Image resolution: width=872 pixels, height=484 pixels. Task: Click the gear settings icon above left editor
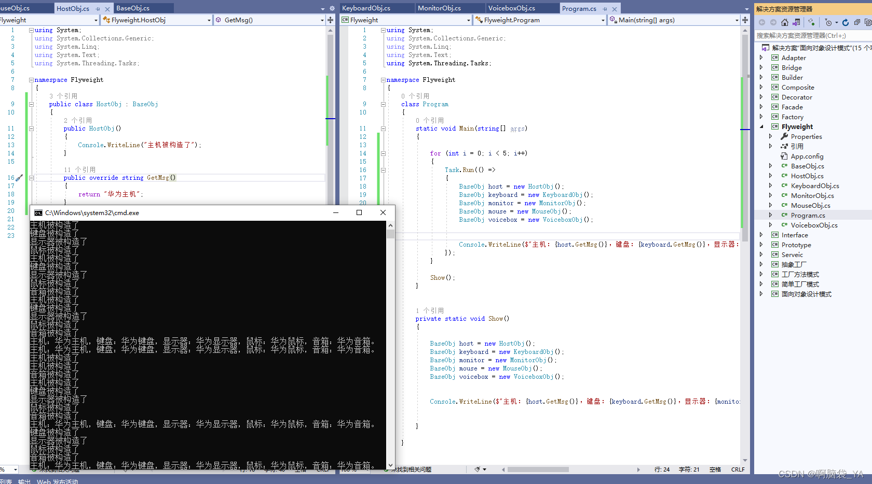(x=332, y=8)
